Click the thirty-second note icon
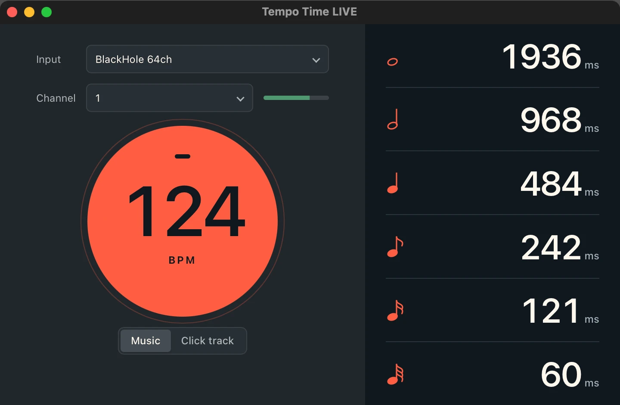 tap(395, 374)
